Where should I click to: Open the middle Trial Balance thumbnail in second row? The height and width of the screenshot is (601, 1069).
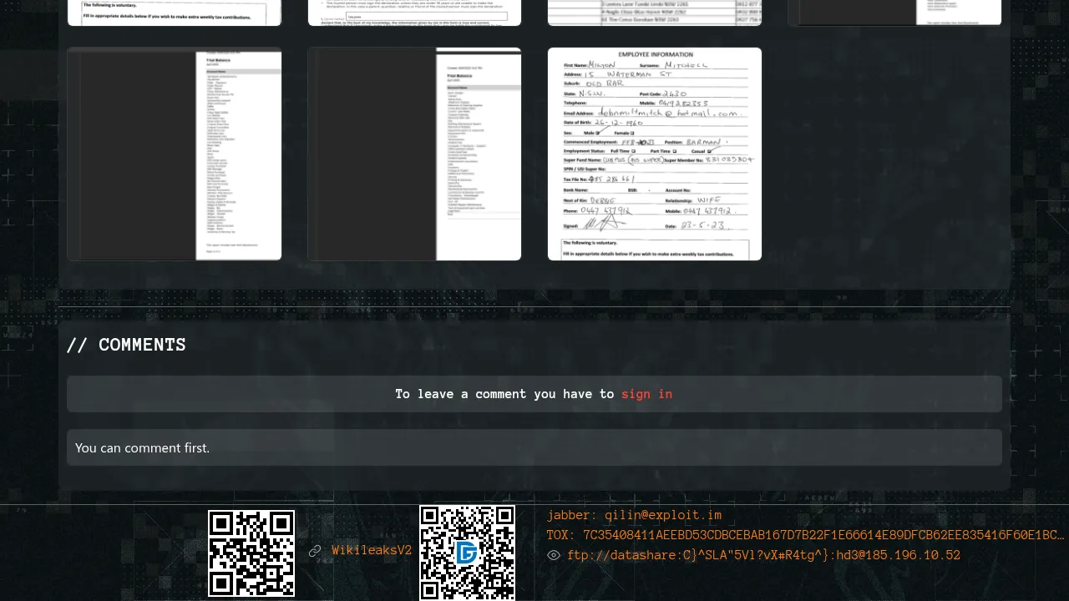pyautogui.click(x=414, y=154)
